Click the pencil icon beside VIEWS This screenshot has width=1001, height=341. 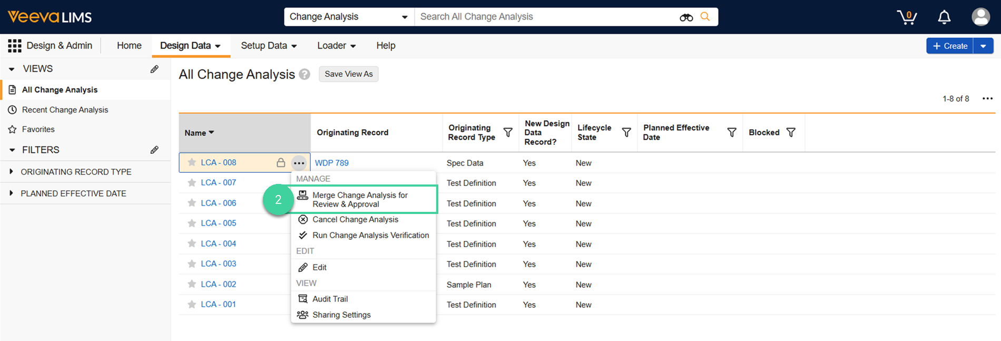(x=154, y=69)
